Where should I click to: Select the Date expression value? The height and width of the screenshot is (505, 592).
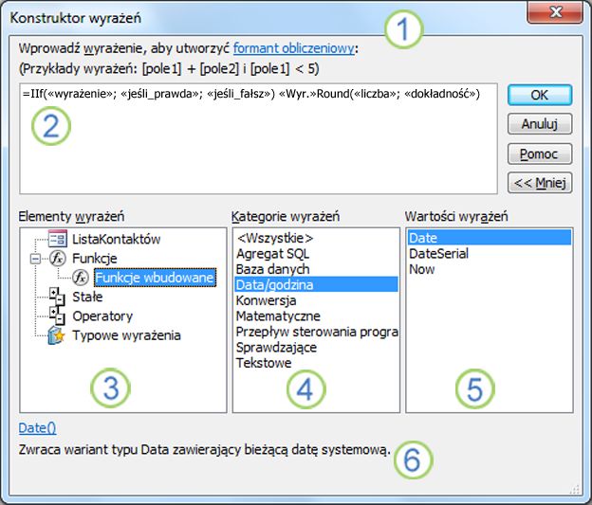click(x=490, y=238)
